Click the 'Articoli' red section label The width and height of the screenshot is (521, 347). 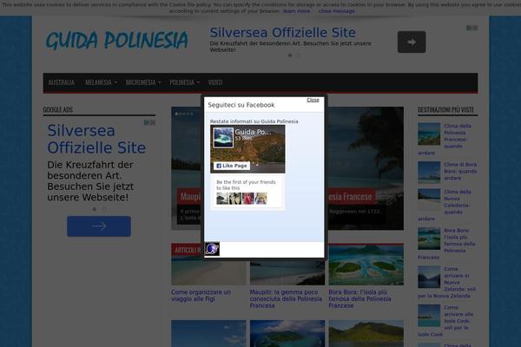coord(188,250)
